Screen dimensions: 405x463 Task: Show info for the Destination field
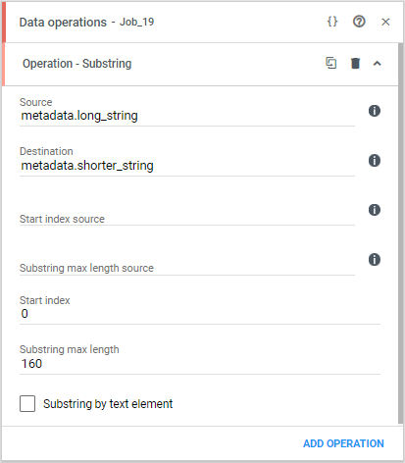(375, 161)
